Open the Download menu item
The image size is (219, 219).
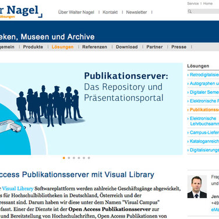pyautogui.click(x=127, y=47)
